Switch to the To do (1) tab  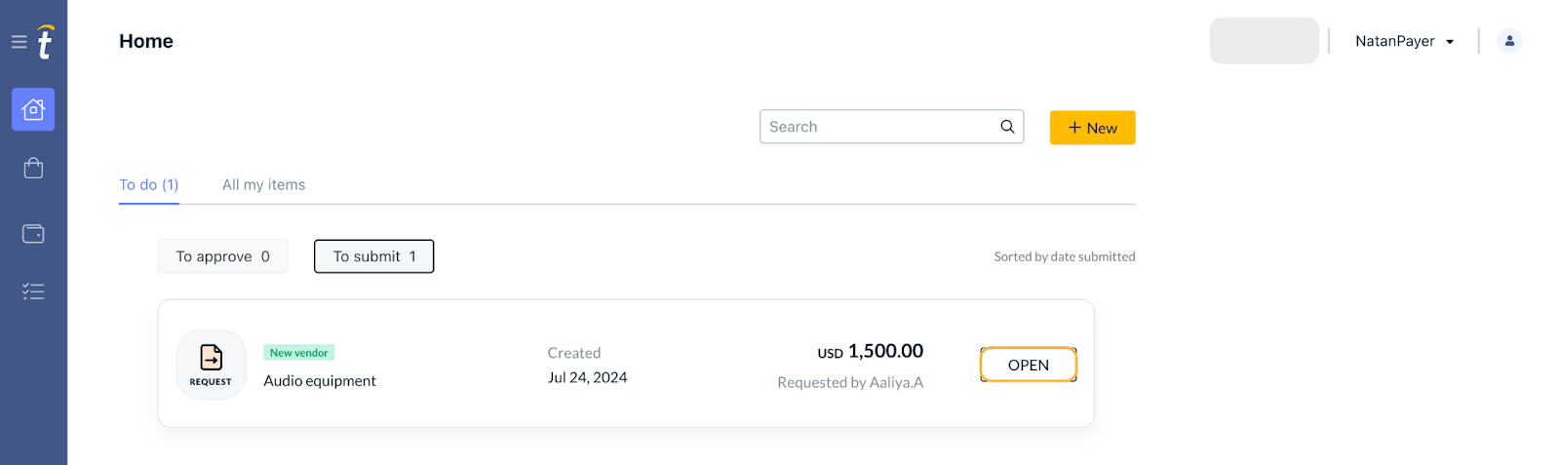[x=149, y=184]
